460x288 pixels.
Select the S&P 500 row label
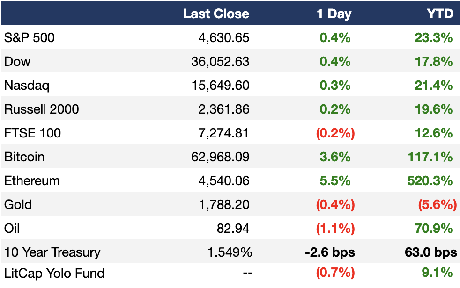tap(30, 38)
